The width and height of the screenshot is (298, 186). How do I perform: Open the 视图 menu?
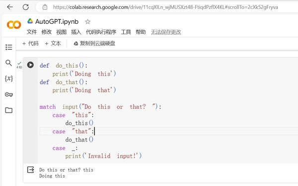[62, 32]
